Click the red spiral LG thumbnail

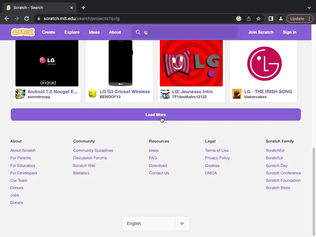coord(191,63)
